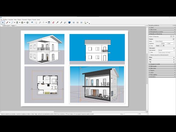Pin the default tray panel
This screenshot has height=132, width=176.
[x=173, y=25]
